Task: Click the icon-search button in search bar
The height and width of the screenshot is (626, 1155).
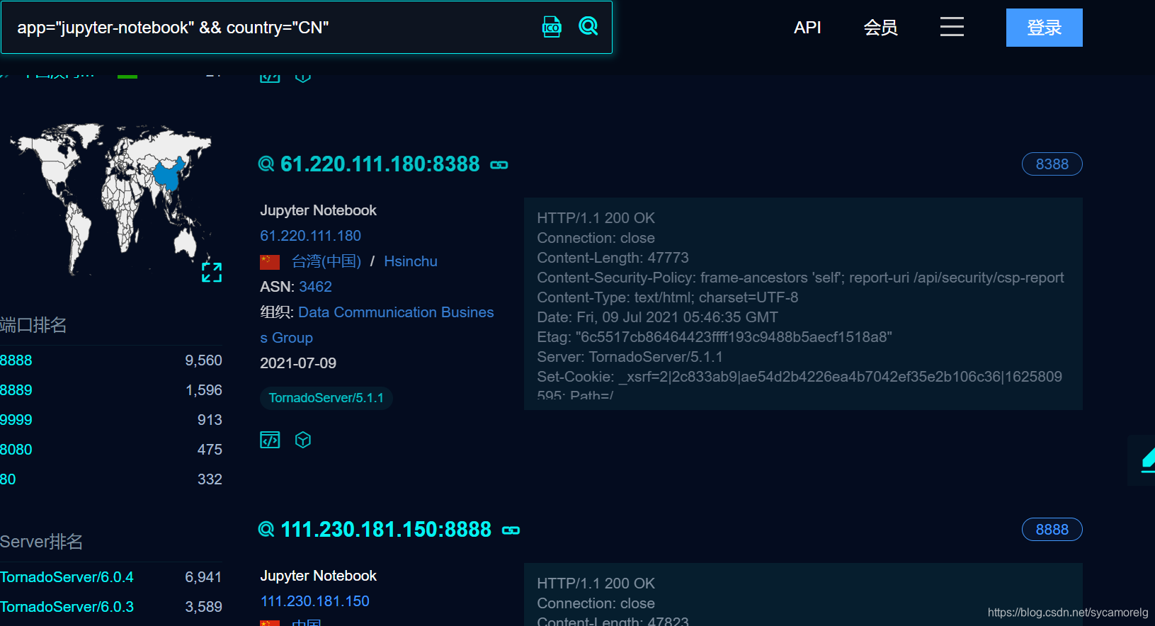Action: tap(552, 27)
